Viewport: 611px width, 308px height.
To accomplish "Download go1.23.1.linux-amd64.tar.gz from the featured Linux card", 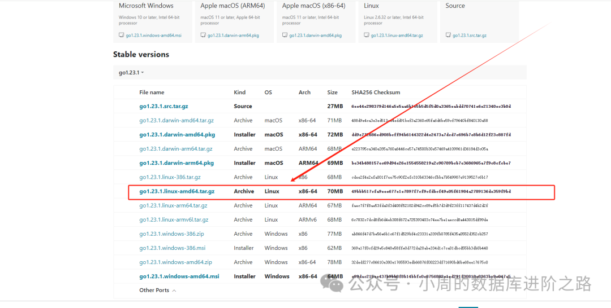I will (x=397, y=36).
